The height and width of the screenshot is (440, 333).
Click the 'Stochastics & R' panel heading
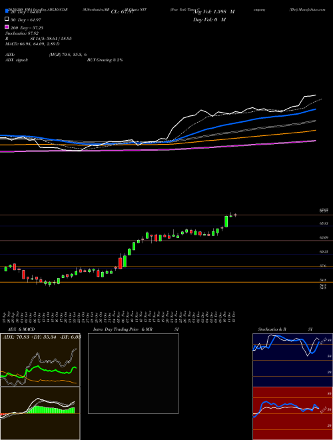point(272,329)
